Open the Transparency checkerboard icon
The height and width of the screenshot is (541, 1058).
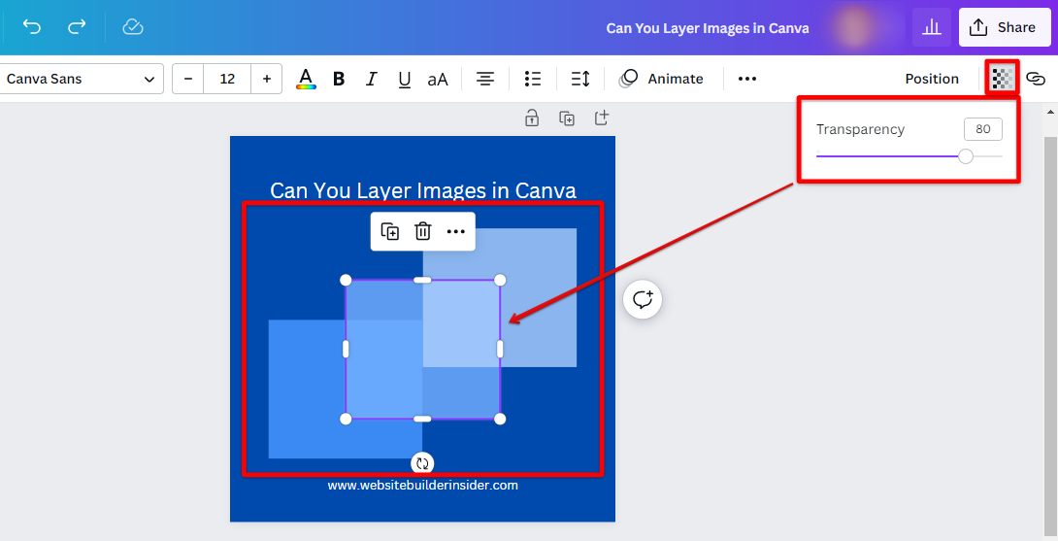[1003, 79]
